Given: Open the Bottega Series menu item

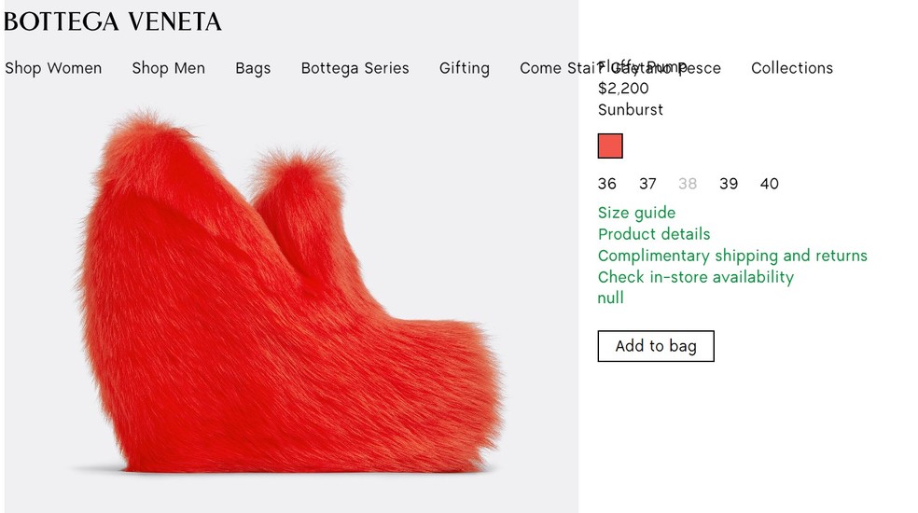Looking at the screenshot, I should 355,68.
